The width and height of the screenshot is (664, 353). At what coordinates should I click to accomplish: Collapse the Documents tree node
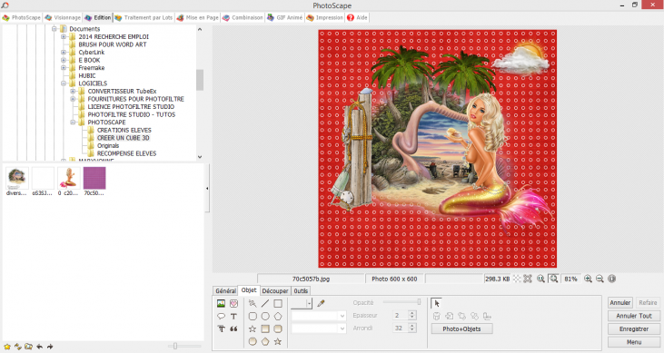[x=55, y=29]
